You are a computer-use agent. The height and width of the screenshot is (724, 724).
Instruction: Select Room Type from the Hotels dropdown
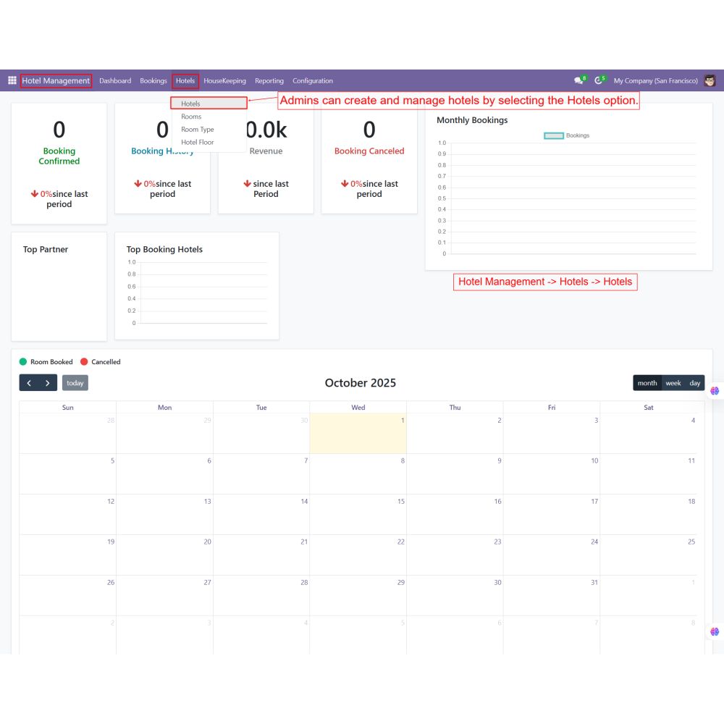pos(198,130)
